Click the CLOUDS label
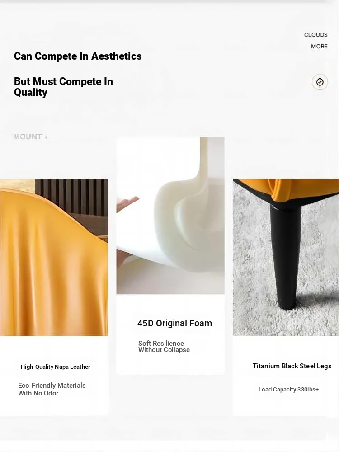Screen dimensions: 339x452 315,35
